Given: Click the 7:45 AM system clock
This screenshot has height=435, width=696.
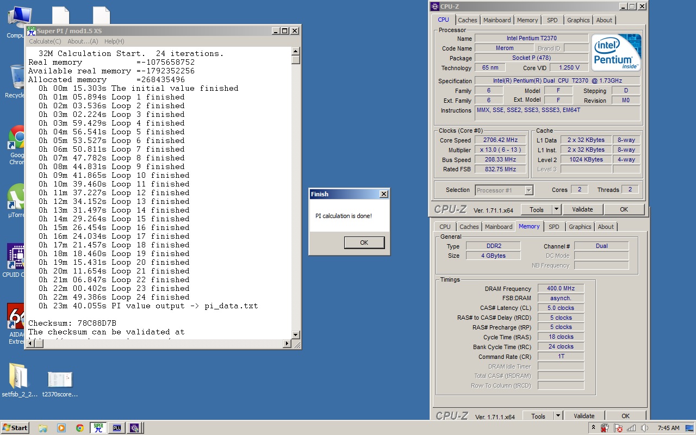Looking at the screenshot, I should [x=668, y=428].
